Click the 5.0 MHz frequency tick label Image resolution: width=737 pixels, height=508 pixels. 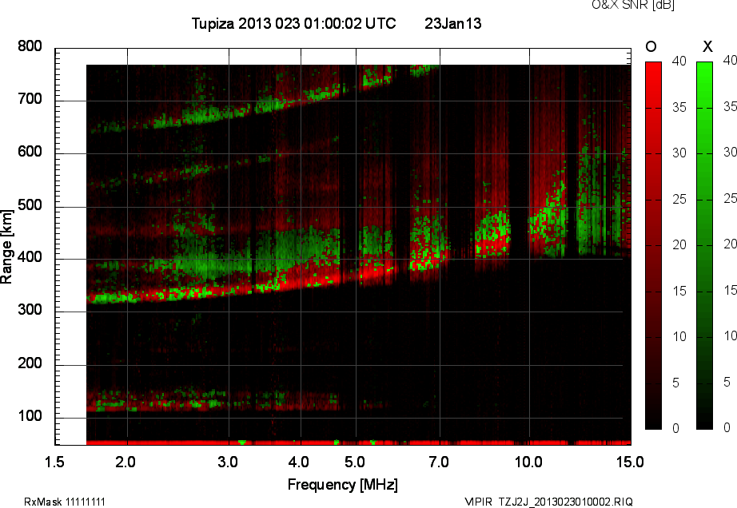(x=355, y=462)
